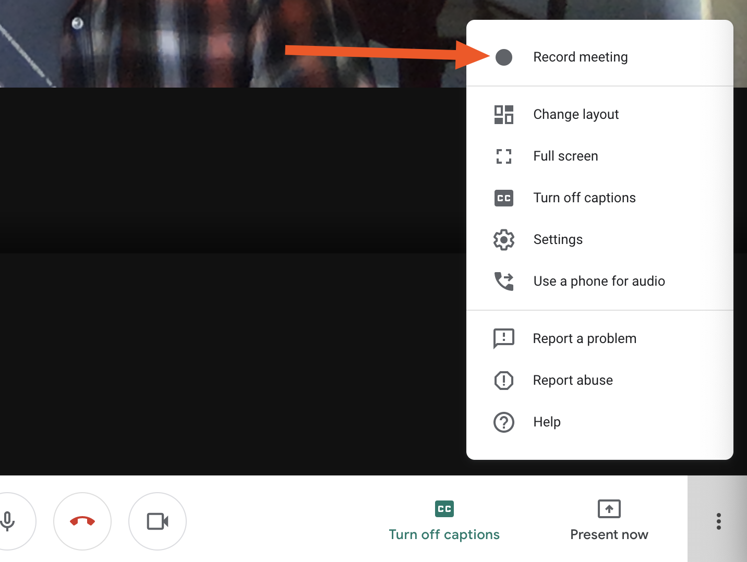Screen dimensions: 747x562
Task: Leave the call with red hang-up button
Action: pyautogui.click(x=82, y=521)
